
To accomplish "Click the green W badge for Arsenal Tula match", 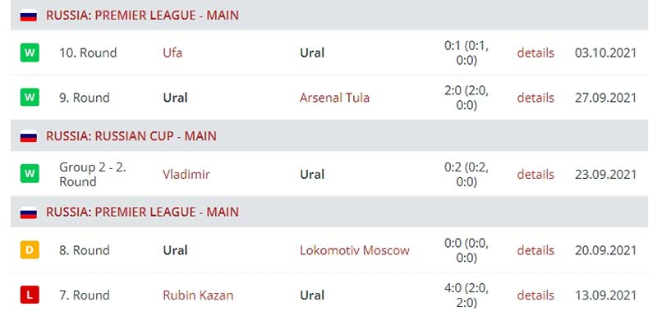I will [x=30, y=98].
